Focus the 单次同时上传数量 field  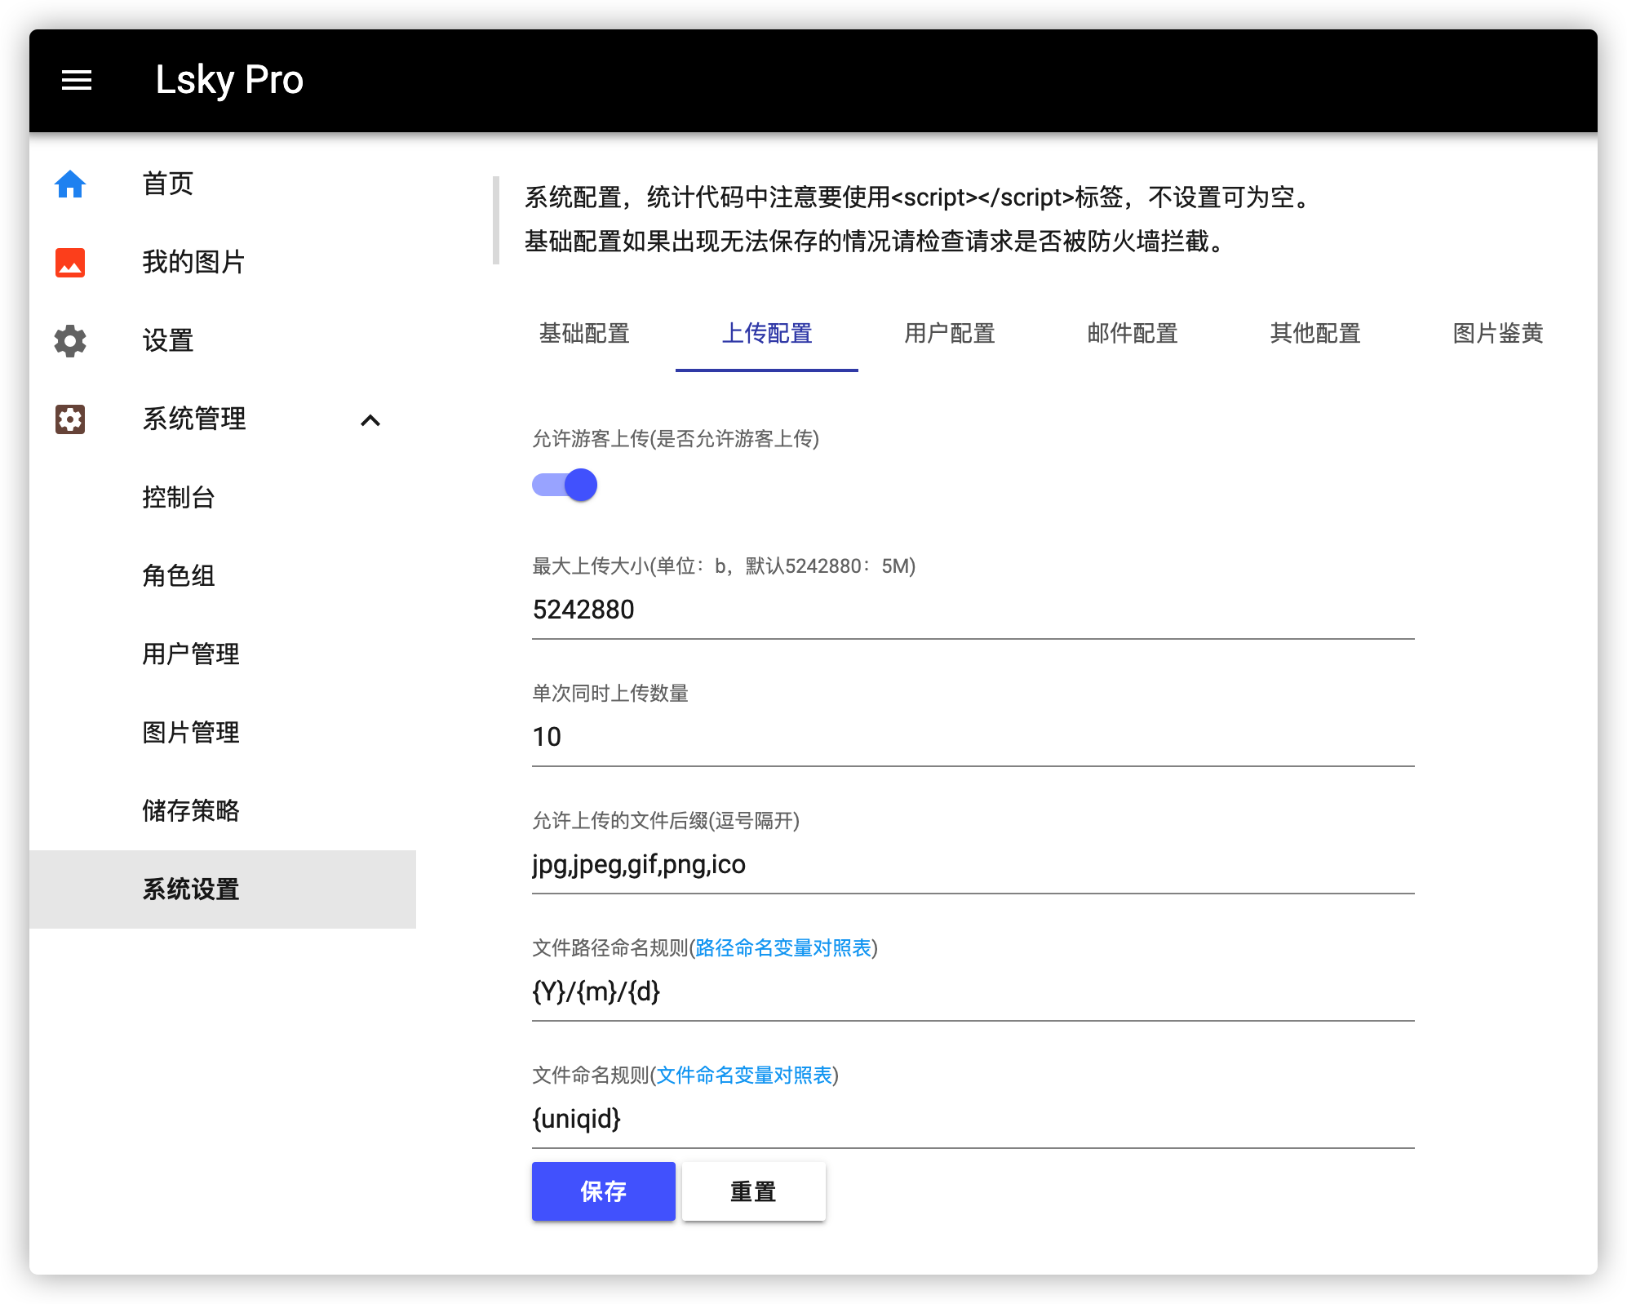coord(973,738)
